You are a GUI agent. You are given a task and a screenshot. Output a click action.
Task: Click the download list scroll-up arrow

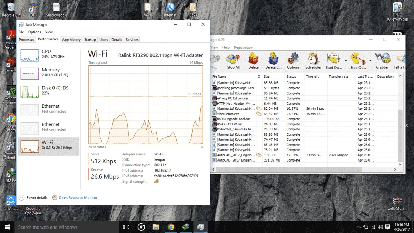coord(400,76)
